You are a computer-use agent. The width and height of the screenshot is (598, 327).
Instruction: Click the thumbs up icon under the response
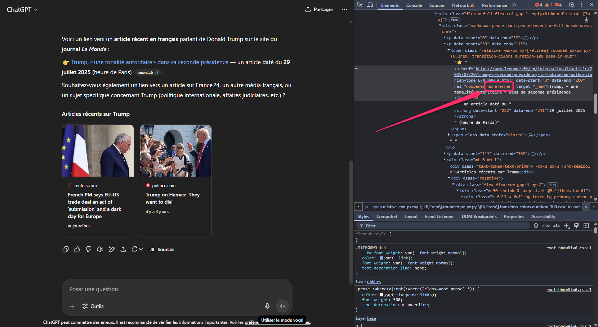tap(77, 249)
